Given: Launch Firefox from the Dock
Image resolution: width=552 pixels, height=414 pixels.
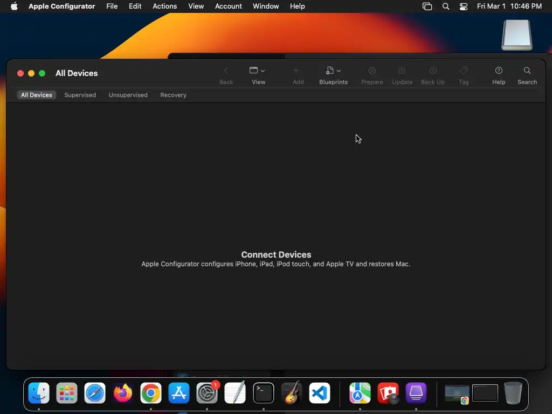Looking at the screenshot, I should click(x=123, y=393).
